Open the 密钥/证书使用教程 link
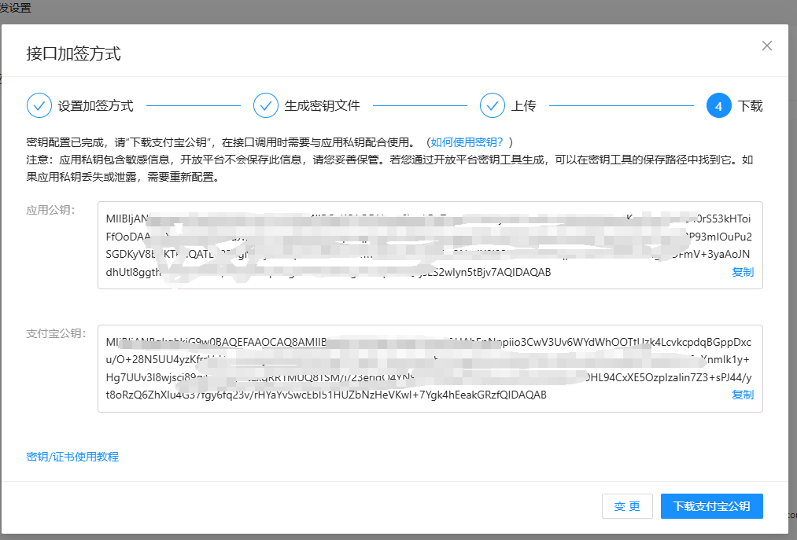Viewport: 797px width, 540px height. (72, 457)
